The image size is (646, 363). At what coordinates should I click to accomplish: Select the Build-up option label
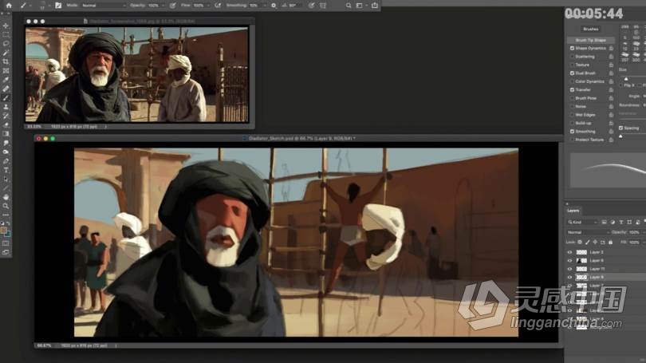[583, 123]
